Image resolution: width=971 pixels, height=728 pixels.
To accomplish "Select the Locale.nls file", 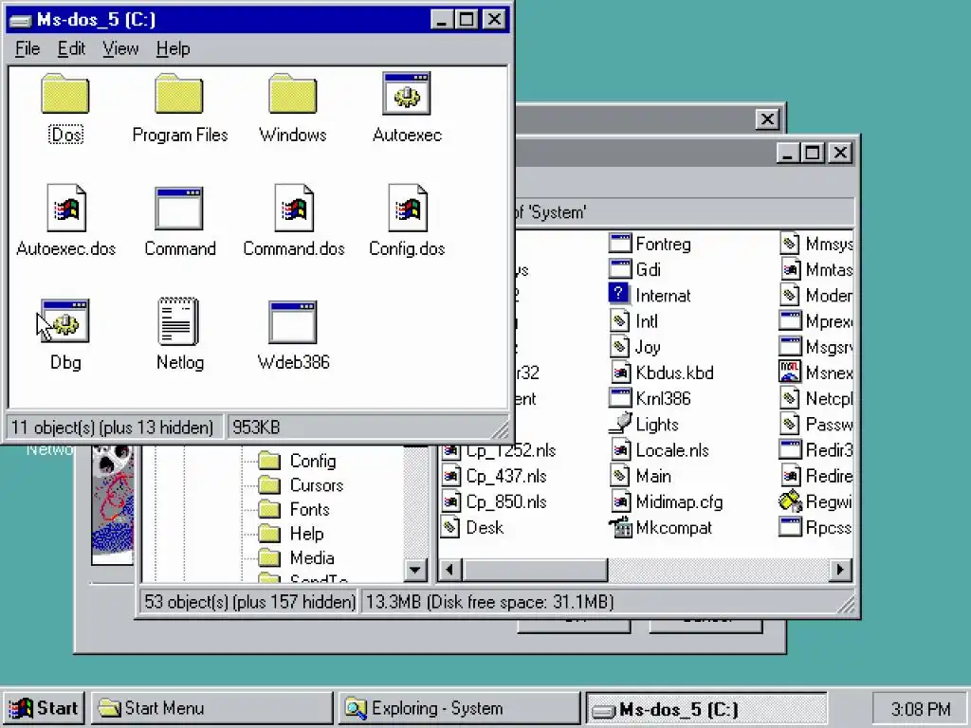I will 660,450.
